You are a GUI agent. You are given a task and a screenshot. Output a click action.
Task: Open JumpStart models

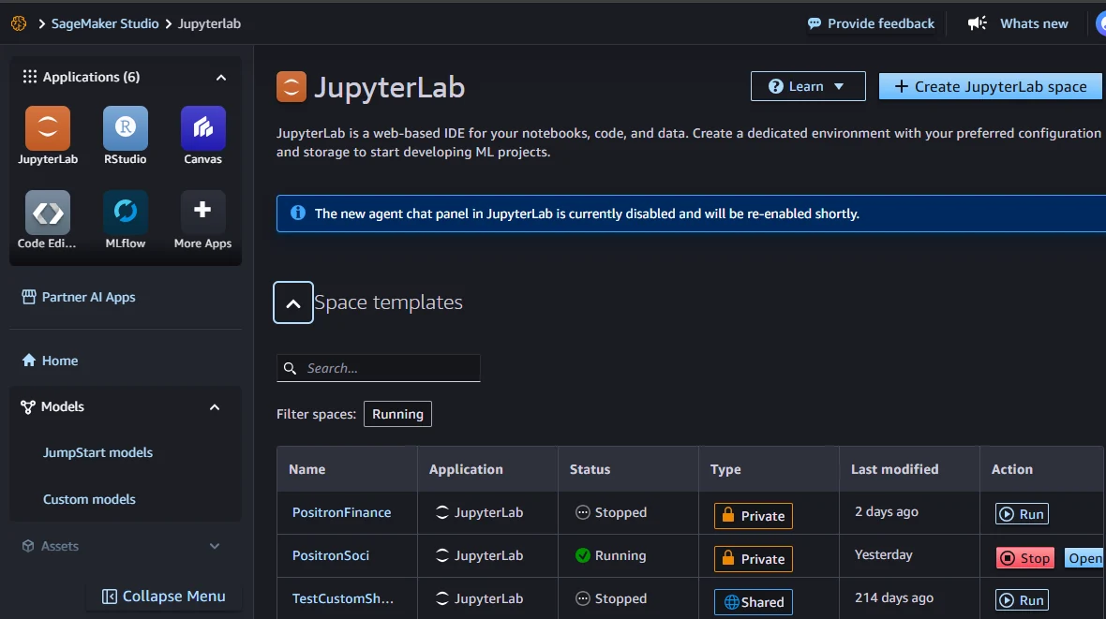98,452
